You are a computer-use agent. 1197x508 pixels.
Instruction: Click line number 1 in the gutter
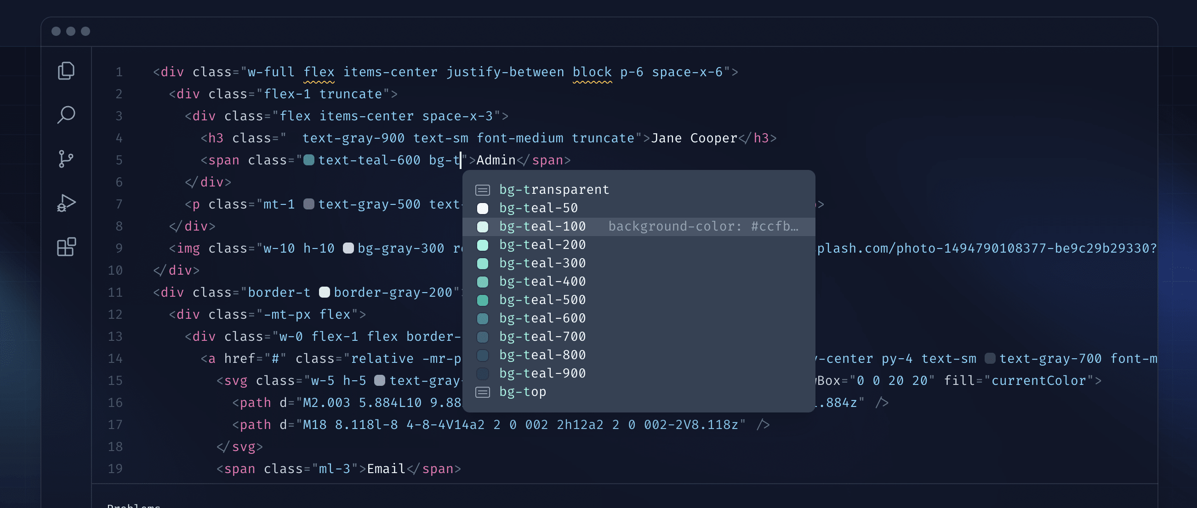(x=119, y=73)
